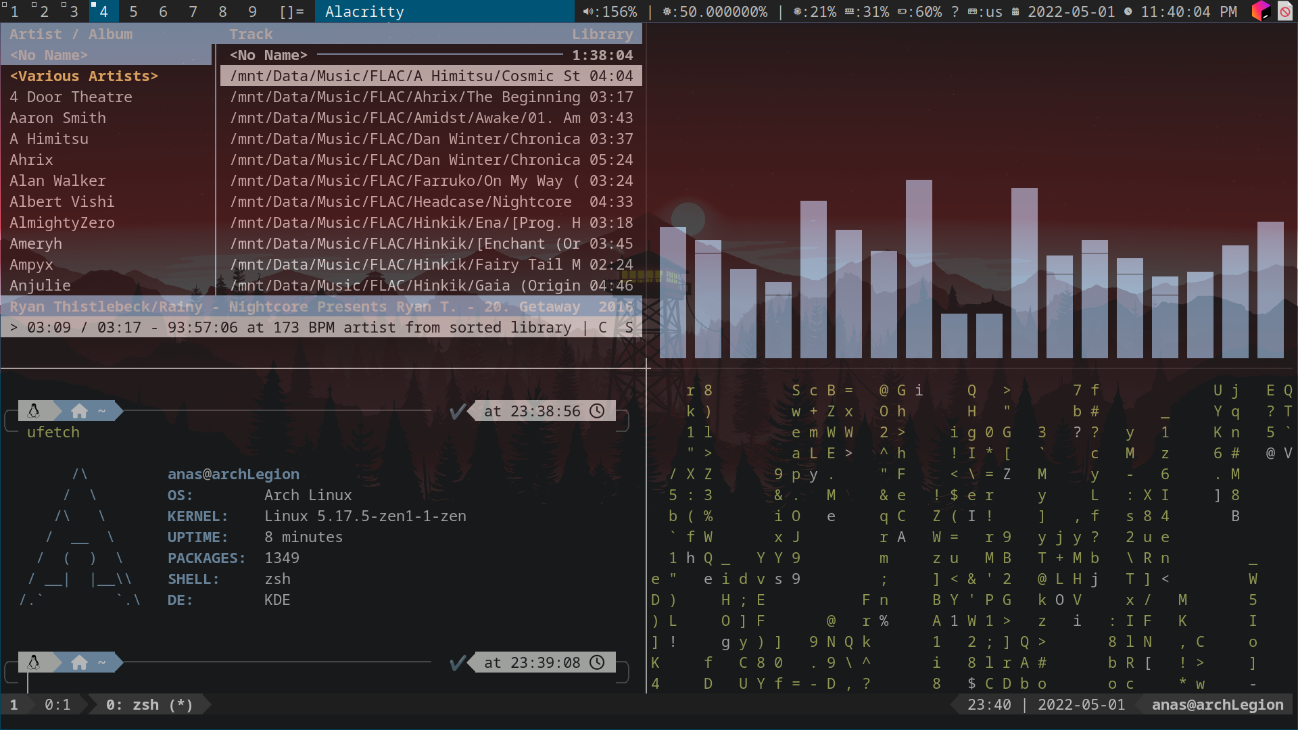Toggle visibility of Various Artists artist entry
The height and width of the screenshot is (730, 1298).
coord(84,76)
